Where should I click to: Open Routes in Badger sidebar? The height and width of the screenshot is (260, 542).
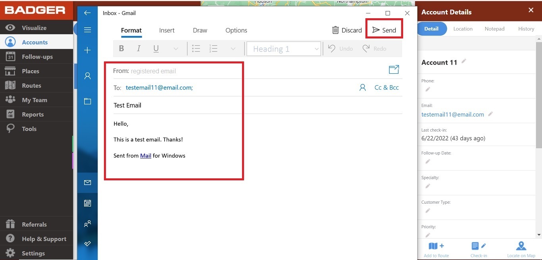pos(37,86)
